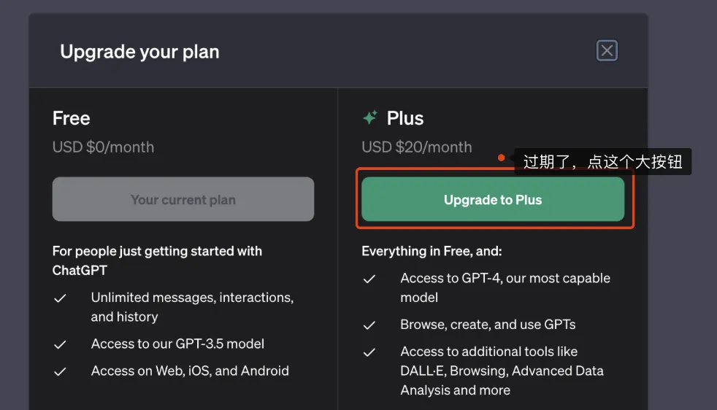This screenshot has height=410, width=717.
Task: Click the USD $0/month price text
Action: coord(103,147)
